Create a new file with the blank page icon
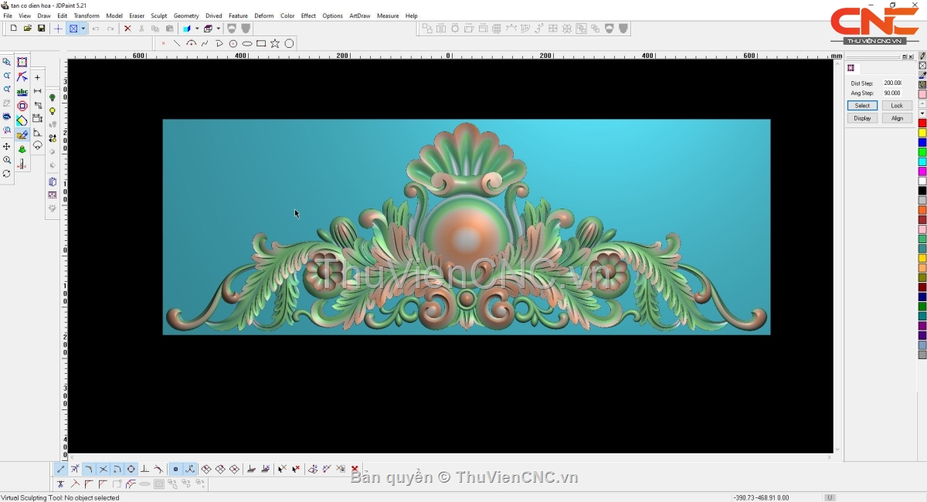Image resolution: width=927 pixels, height=502 pixels. tap(14, 29)
